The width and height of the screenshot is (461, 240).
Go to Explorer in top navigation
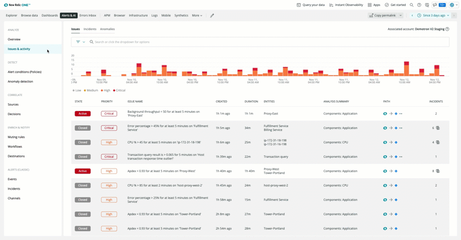pyautogui.click(x=11, y=16)
